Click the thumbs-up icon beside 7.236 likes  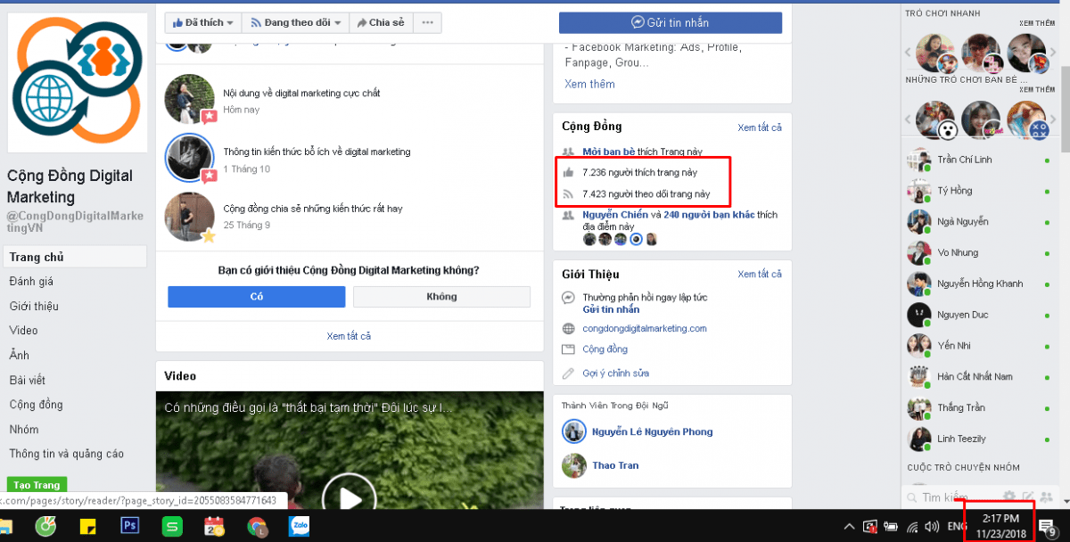(x=568, y=171)
